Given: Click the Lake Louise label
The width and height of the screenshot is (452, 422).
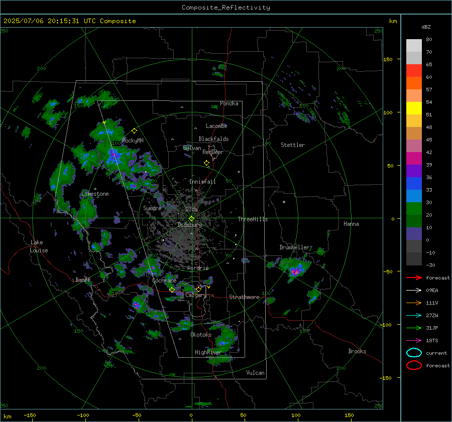Looking at the screenshot, I should 39,246.
